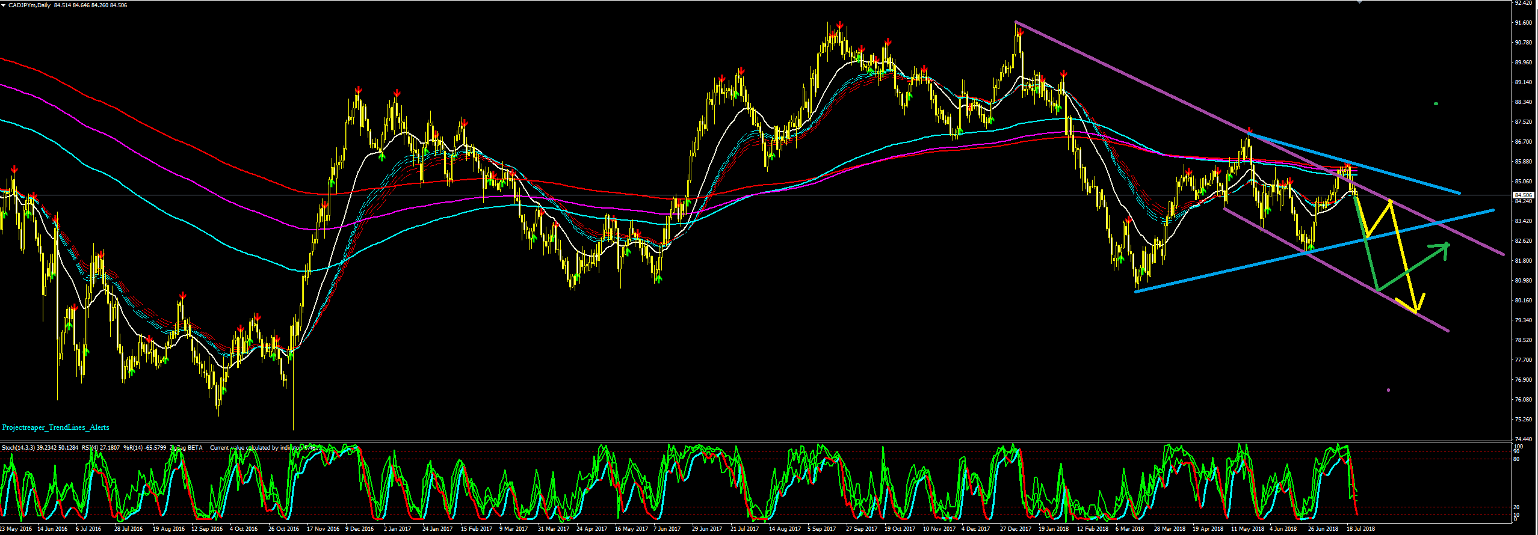Click the oscillator scale label 80
The height and width of the screenshot is (535, 1538).
1516,459
